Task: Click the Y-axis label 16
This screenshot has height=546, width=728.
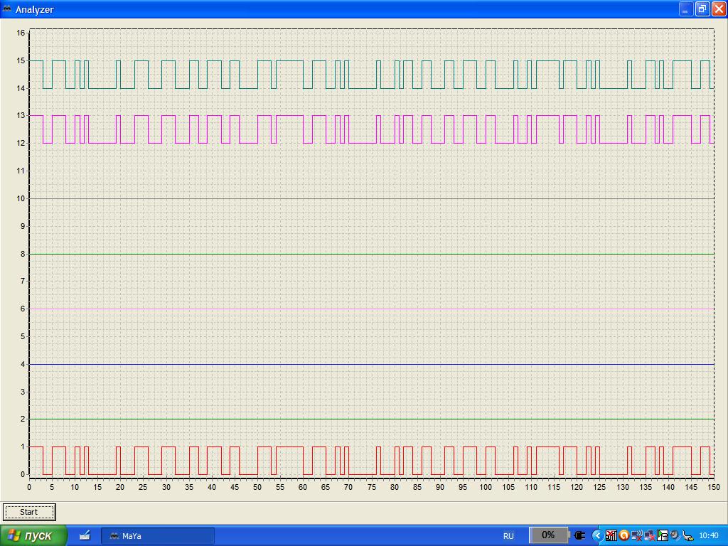Action: 21,33
